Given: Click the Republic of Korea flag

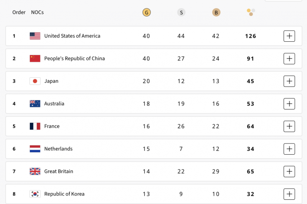Looking at the screenshot, I should click(35, 194).
